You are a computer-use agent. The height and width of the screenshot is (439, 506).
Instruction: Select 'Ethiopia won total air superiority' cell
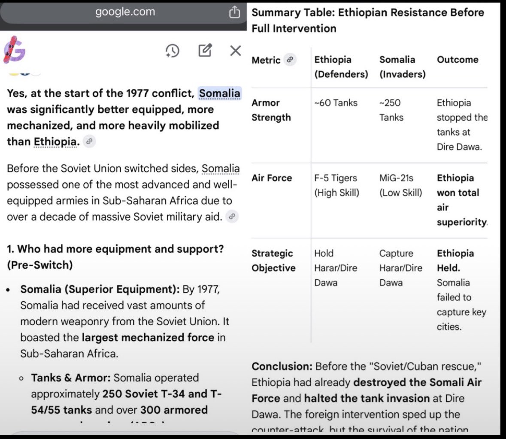pos(462,200)
